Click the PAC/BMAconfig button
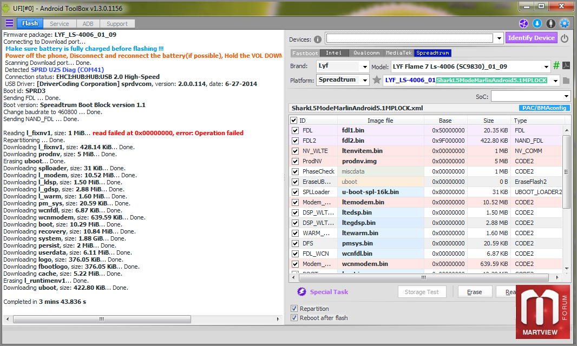Image resolution: width=577 pixels, height=346 pixels. (544, 108)
